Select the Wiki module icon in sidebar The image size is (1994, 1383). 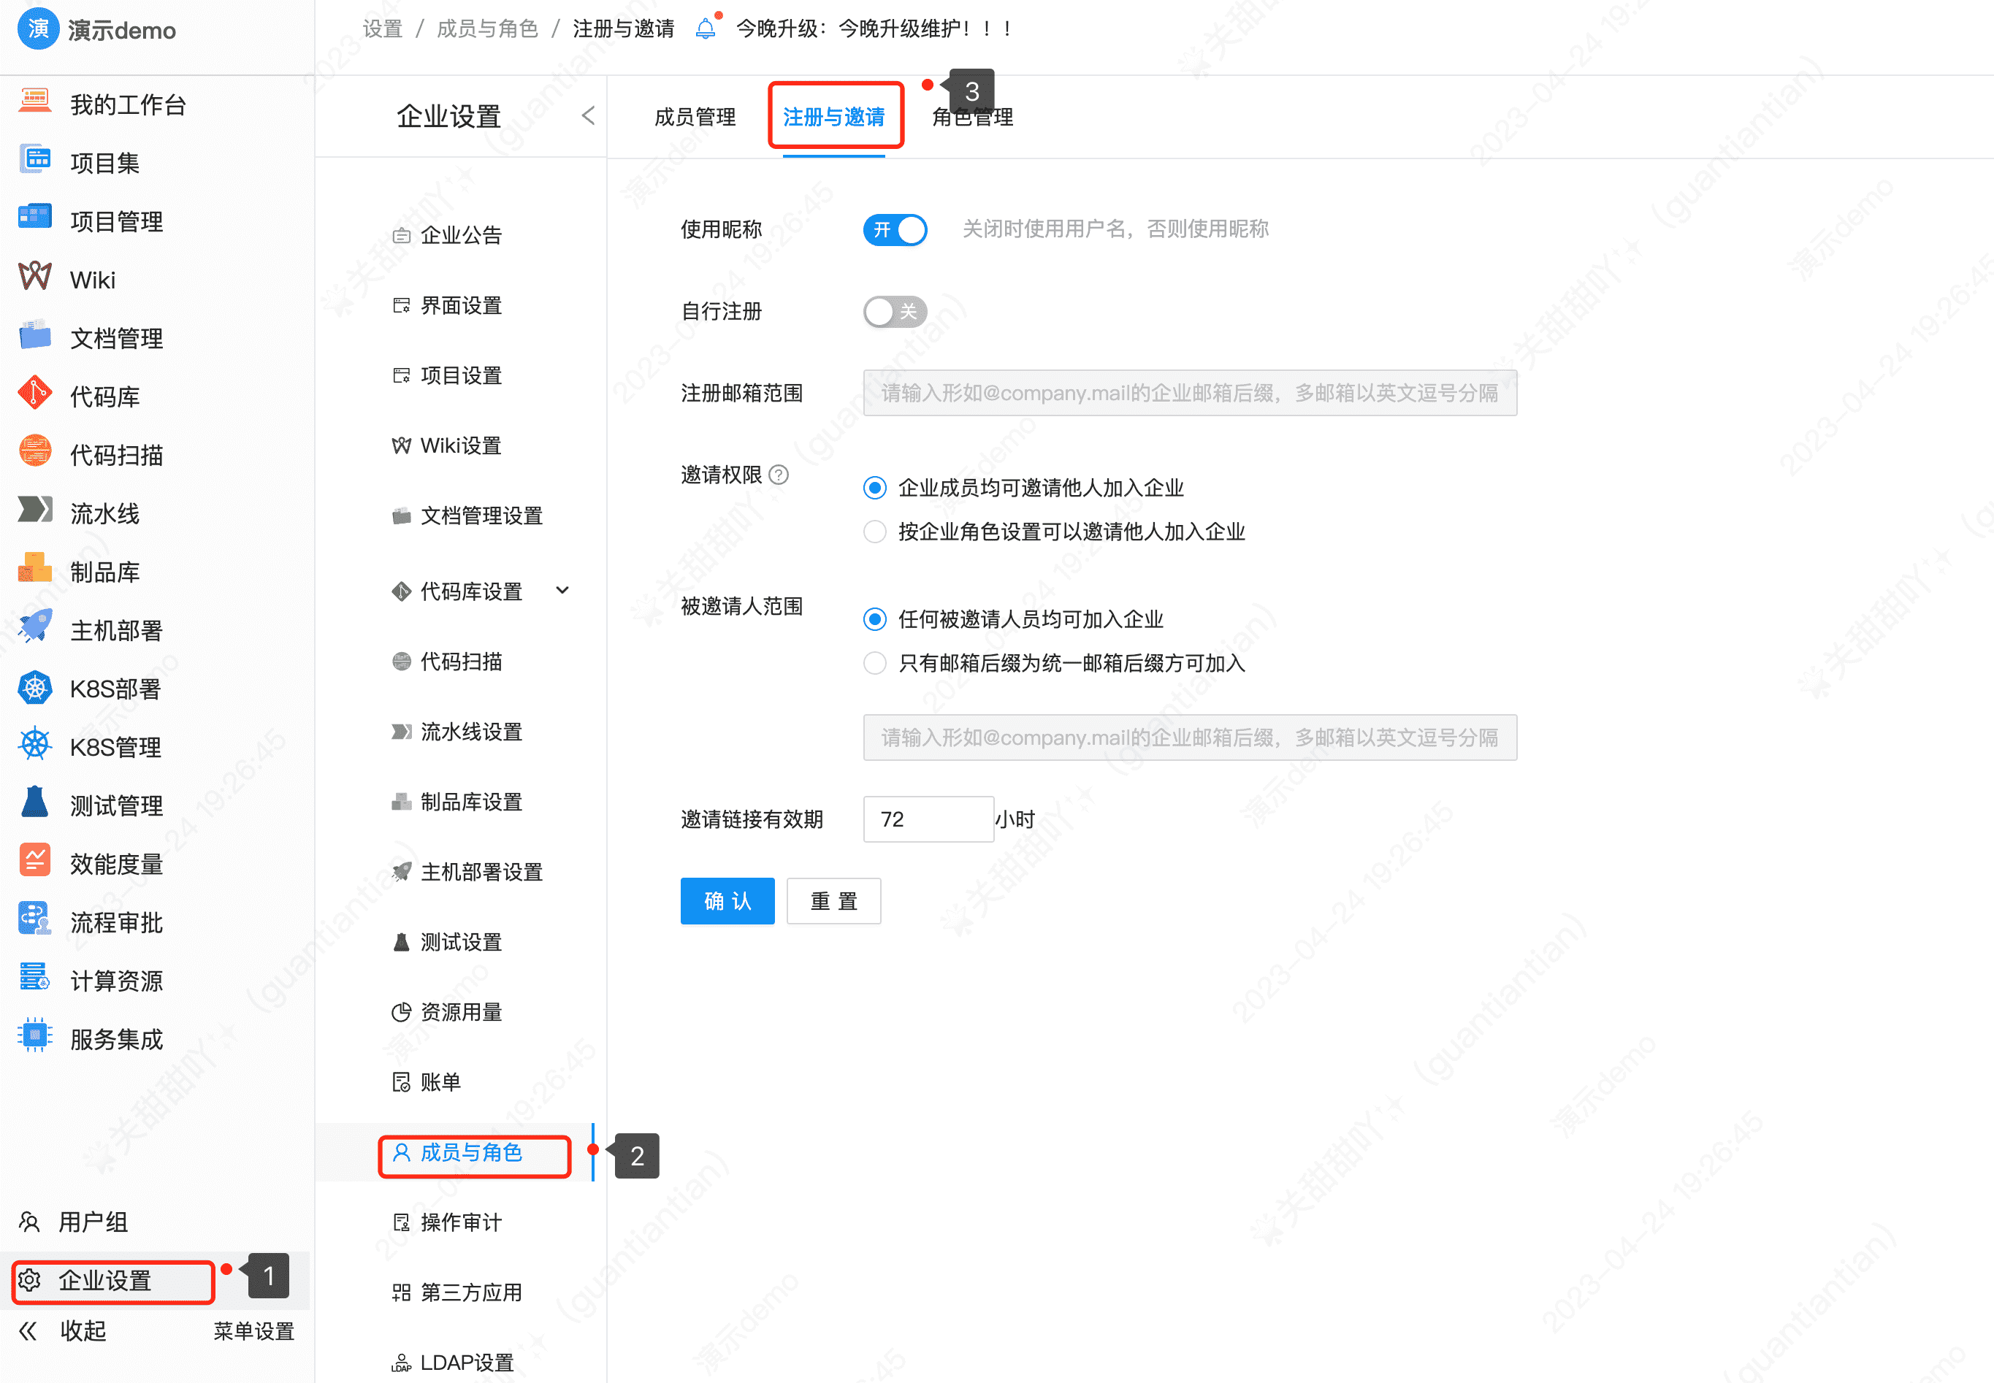(x=34, y=277)
